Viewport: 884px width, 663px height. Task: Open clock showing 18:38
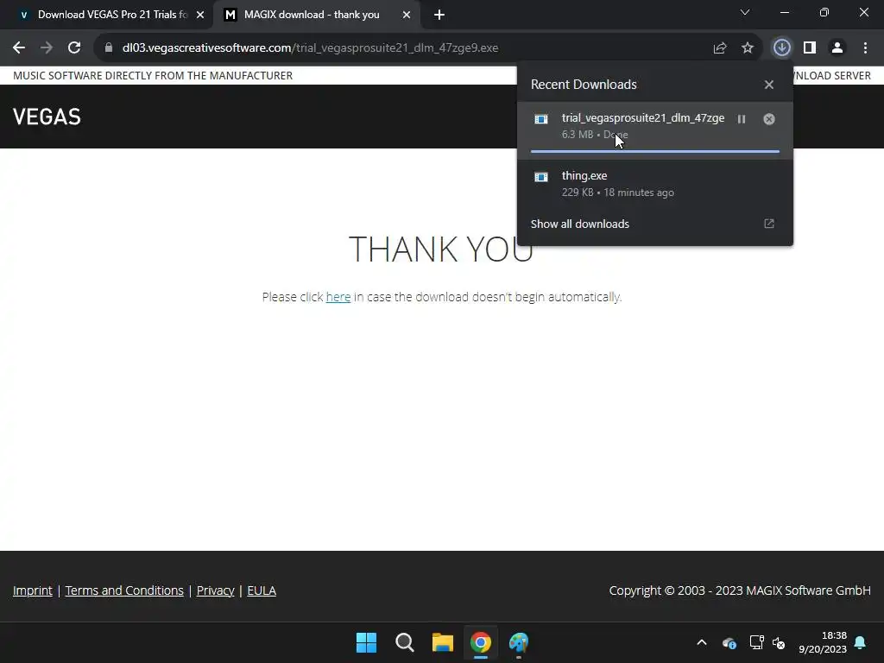pyautogui.click(x=823, y=642)
